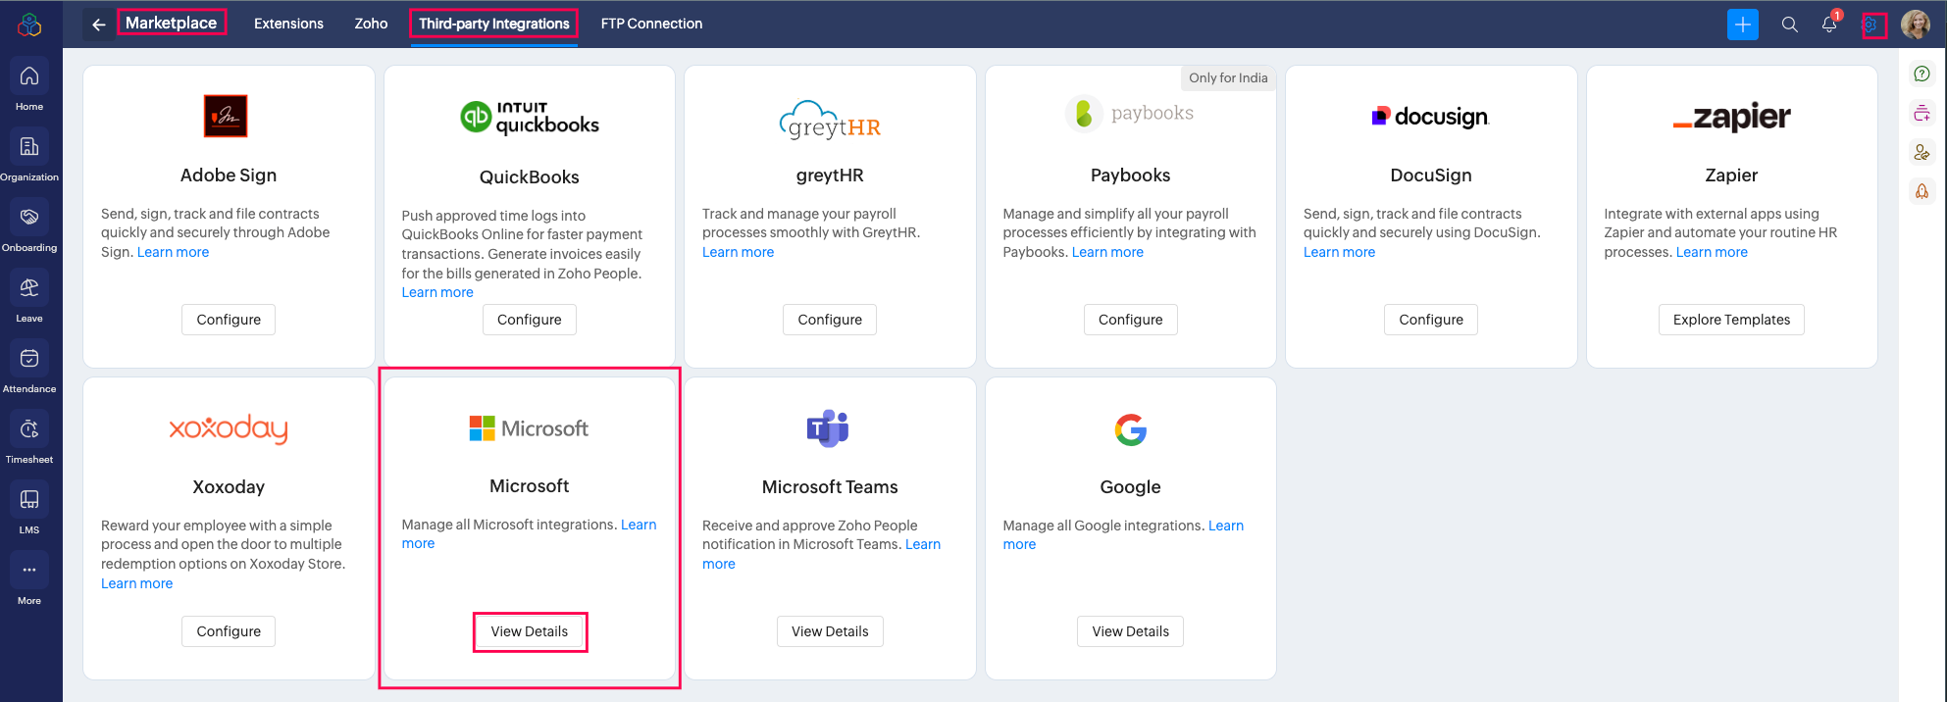Screen dimensions: 1947x702
Task: Configure the Paybooks integration
Action: 1131,320
